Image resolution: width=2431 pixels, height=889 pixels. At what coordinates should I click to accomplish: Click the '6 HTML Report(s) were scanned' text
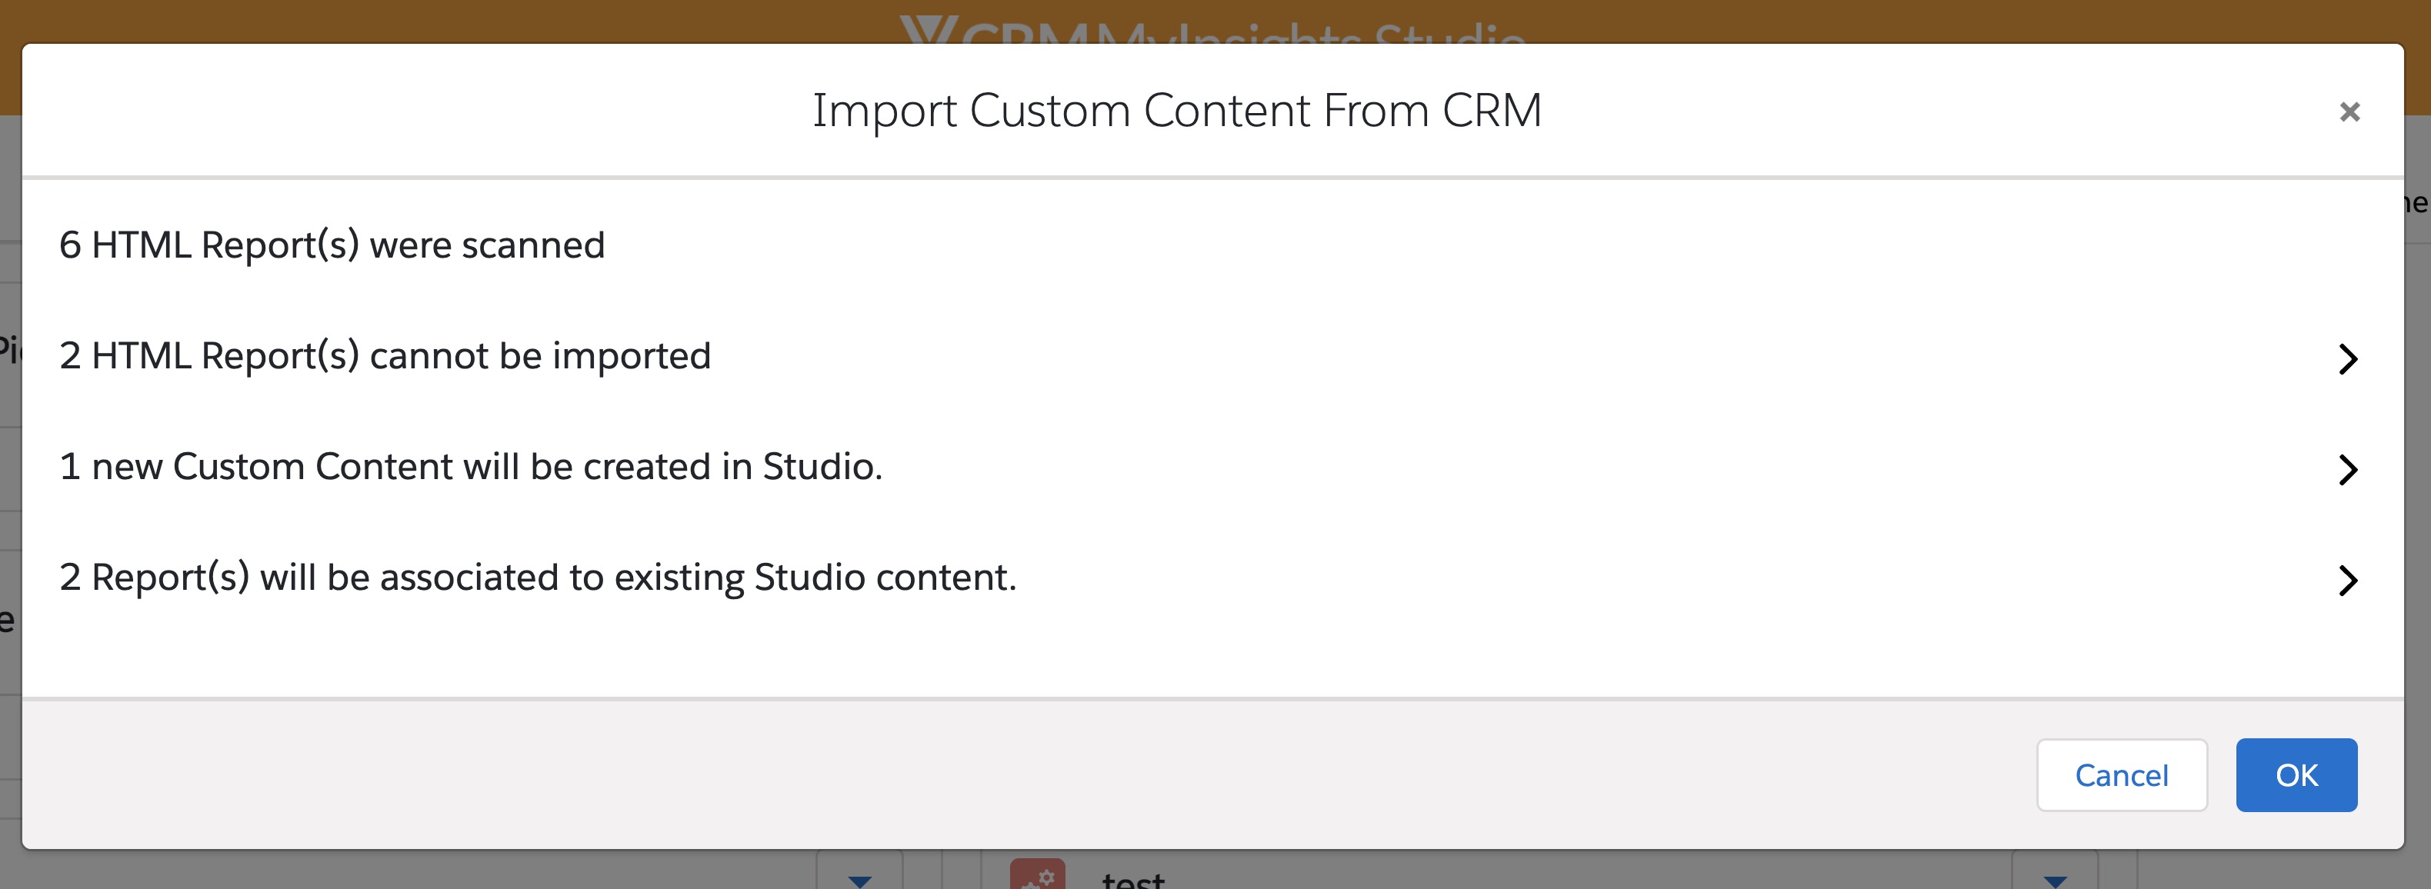[x=332, y=245]
